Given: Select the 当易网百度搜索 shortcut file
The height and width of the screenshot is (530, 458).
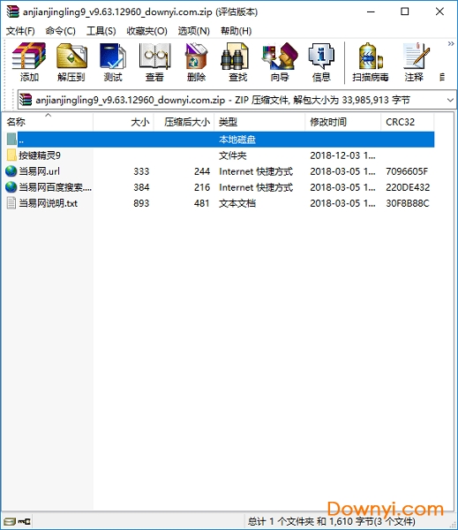Looking at the screenshot, I should 55,187.
